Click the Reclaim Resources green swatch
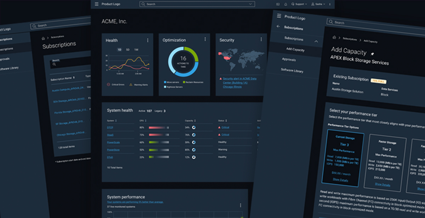The width and height of the screenshot is (425, 218). (x=185, y=82)
